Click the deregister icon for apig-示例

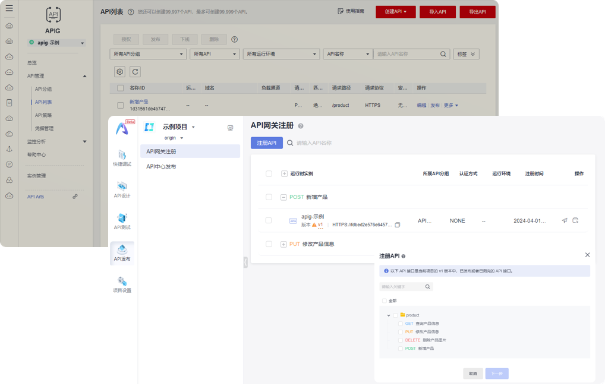(575, 220)
